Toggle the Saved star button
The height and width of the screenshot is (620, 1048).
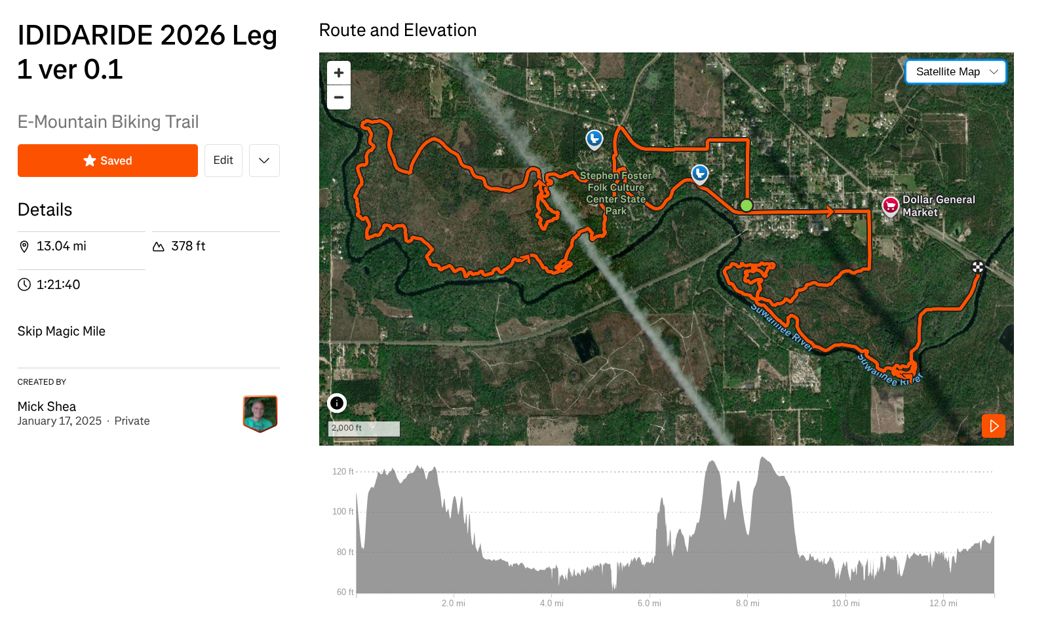[x=107, y=161]
